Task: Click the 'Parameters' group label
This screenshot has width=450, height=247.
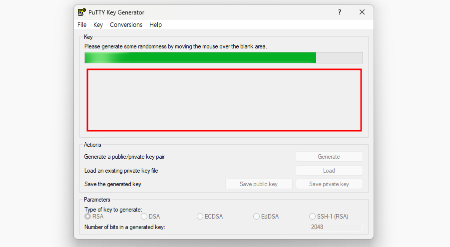Action: 97,200
